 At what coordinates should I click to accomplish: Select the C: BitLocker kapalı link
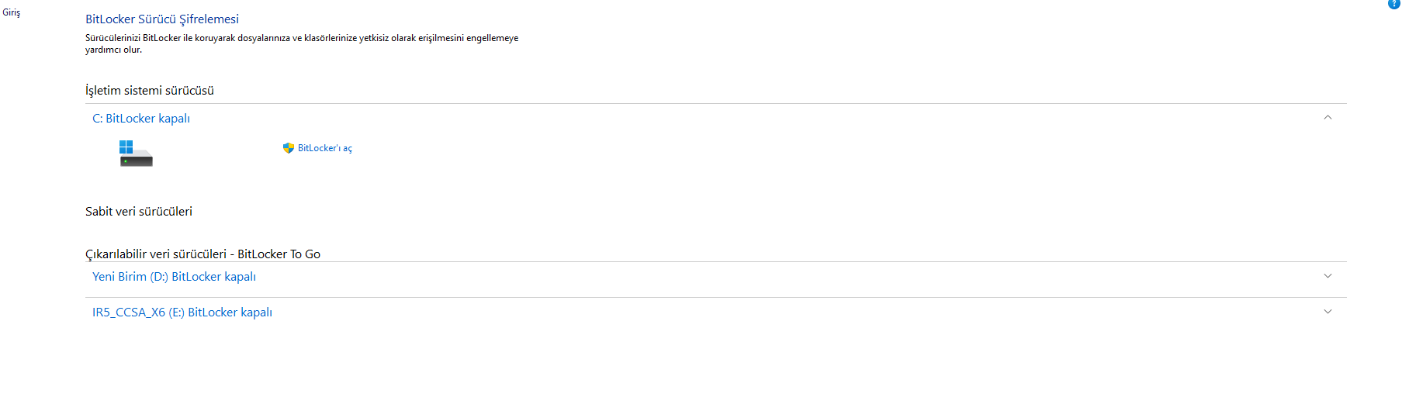tap(141, 119)
